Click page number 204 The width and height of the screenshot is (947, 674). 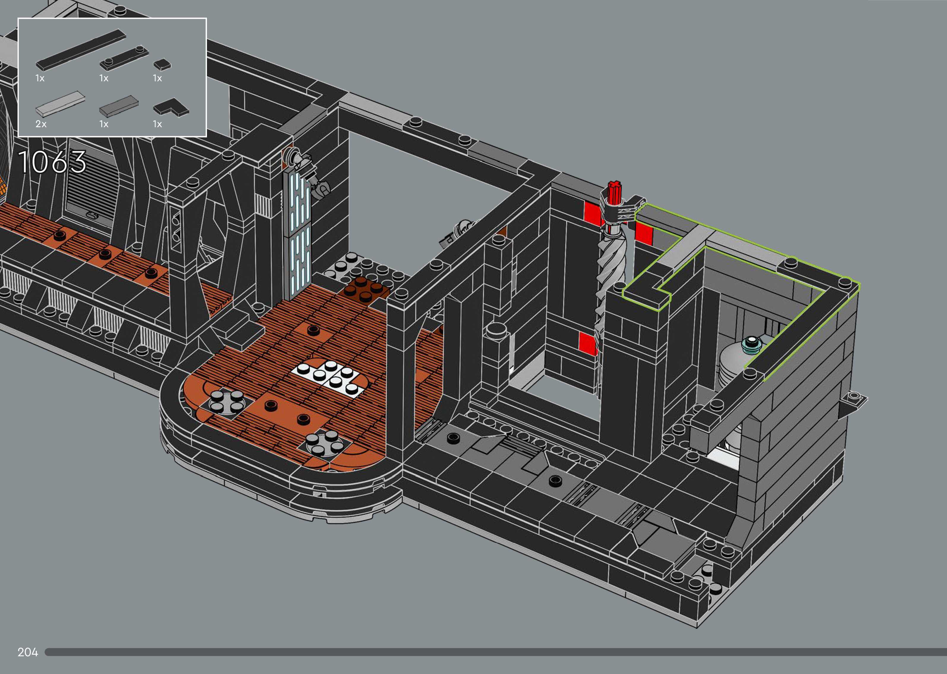(x=28, y=652)
